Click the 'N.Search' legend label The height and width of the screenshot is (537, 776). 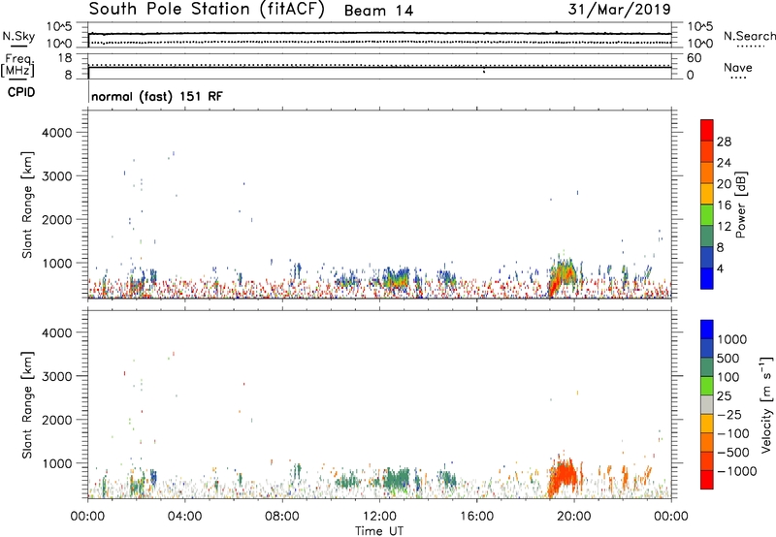point(750,36)
